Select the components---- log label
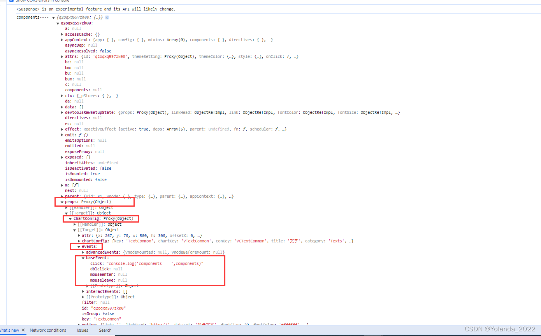Screen dimensions: 541x336 33,17
